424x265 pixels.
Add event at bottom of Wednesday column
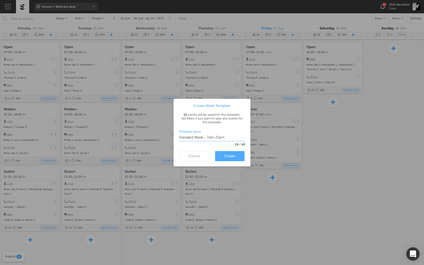[151, 240]
